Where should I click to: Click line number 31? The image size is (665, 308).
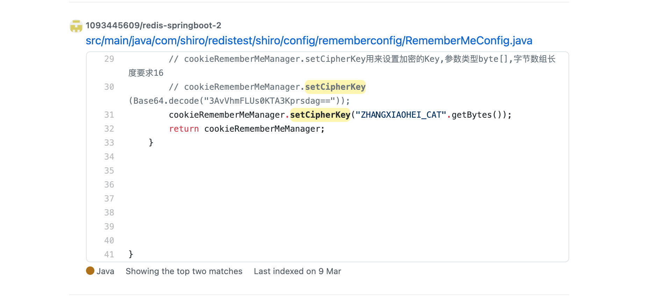109,115
